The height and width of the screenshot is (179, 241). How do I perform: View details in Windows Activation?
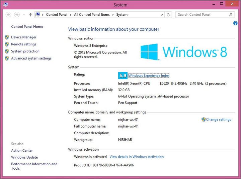click(137, 157)
